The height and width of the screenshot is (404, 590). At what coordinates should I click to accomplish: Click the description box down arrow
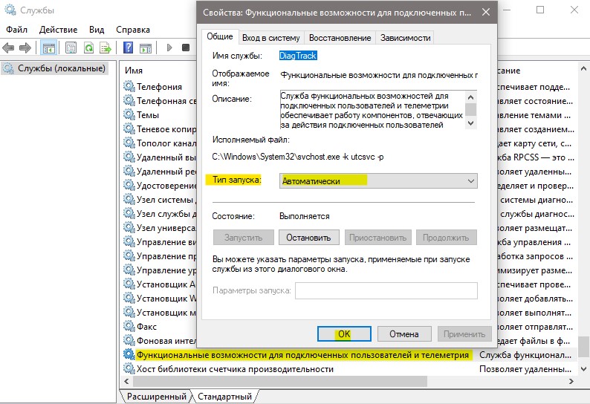point(470,123)
